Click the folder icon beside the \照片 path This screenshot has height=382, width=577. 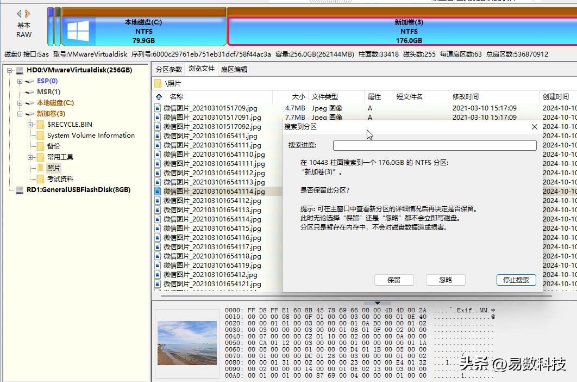[x=158, y=84]
